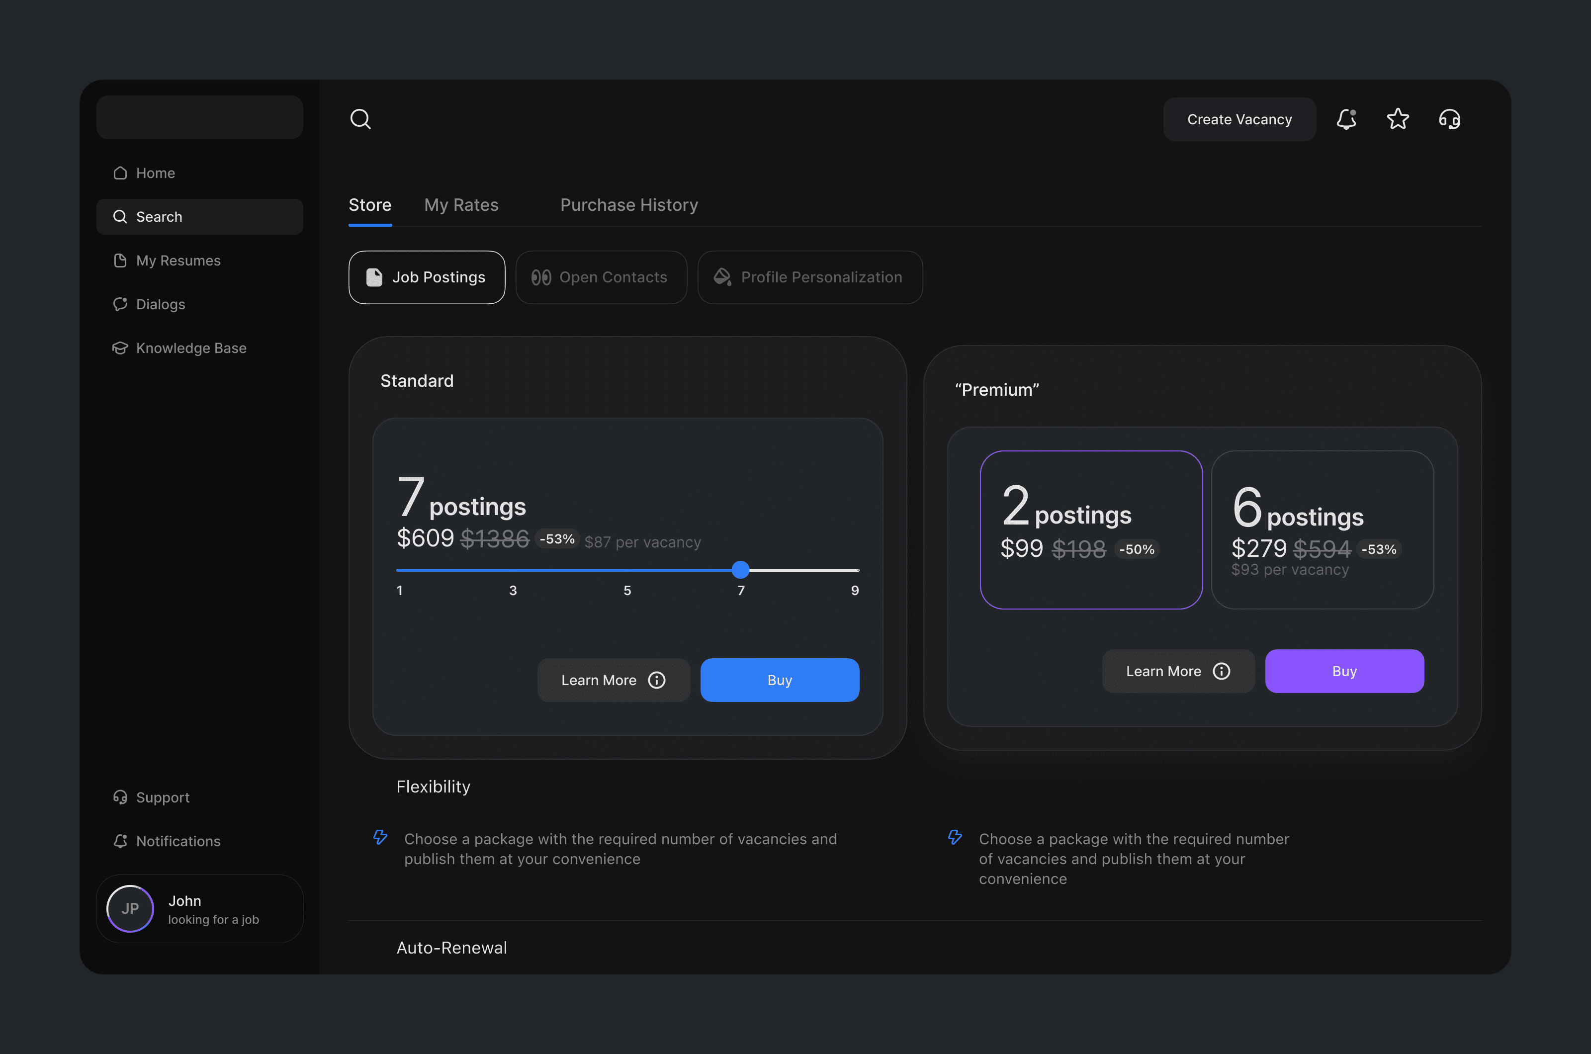The image size is (1591, 1054).
Task: Click the blank logo area atop sidebar
Action: (200, 117)
